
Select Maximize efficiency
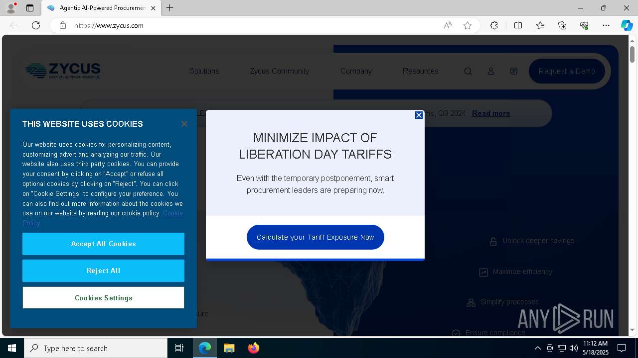(522, 271)
